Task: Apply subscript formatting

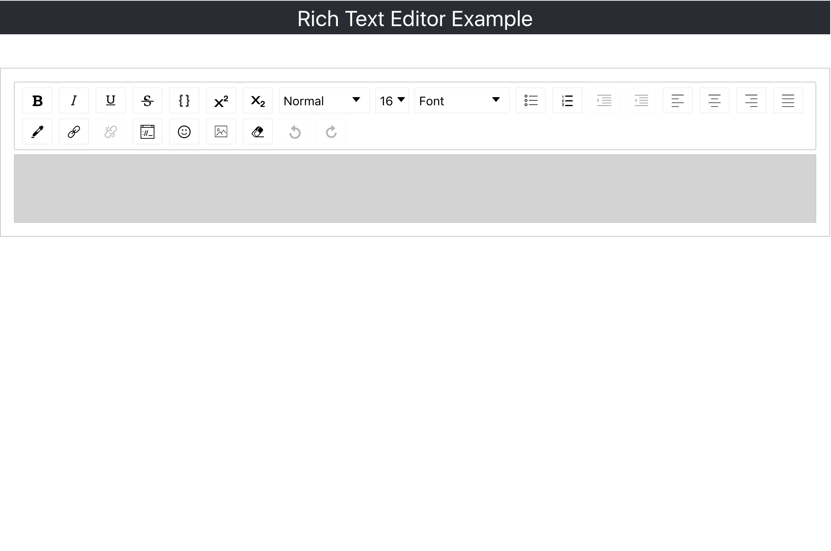Action: pyautogui.click(x=257, y=100)
